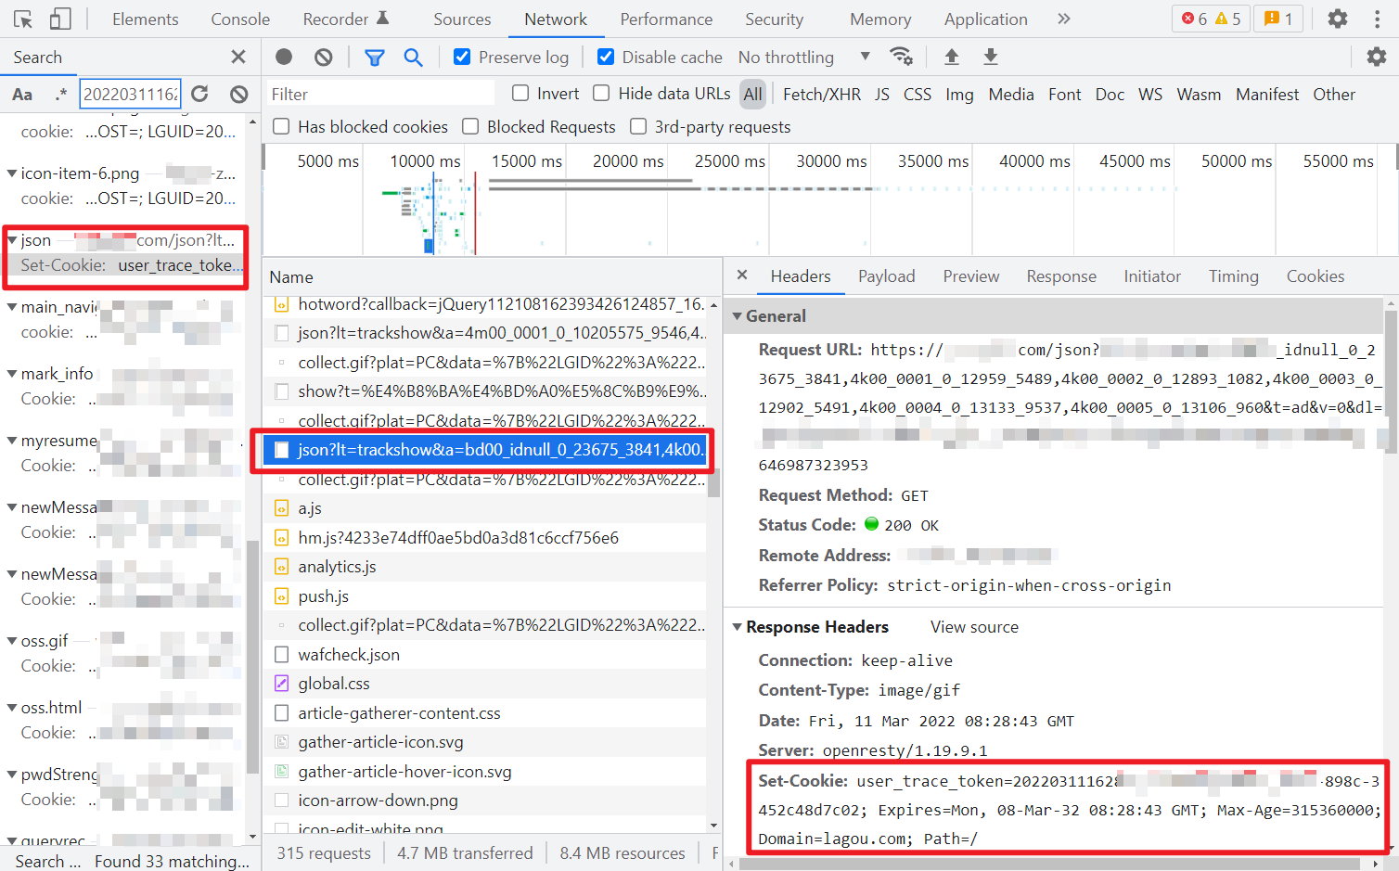
Task: Filter requests by Img type
Action: [x=959, y=94]
